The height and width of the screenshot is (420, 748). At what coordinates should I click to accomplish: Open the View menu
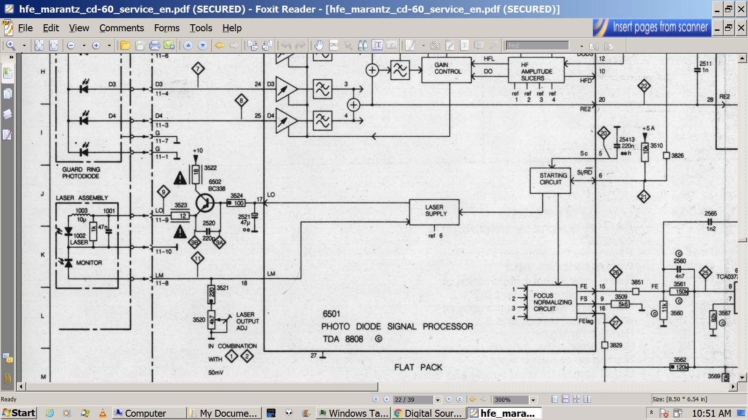point(79,28)
